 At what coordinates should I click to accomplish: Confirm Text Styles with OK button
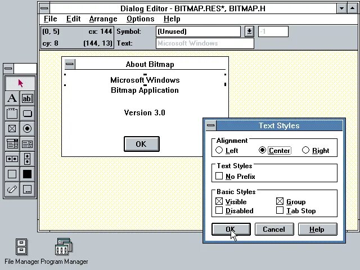click(231, 229)
